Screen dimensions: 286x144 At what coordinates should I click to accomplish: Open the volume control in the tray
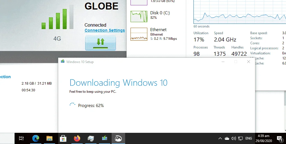tap(234, 139)
